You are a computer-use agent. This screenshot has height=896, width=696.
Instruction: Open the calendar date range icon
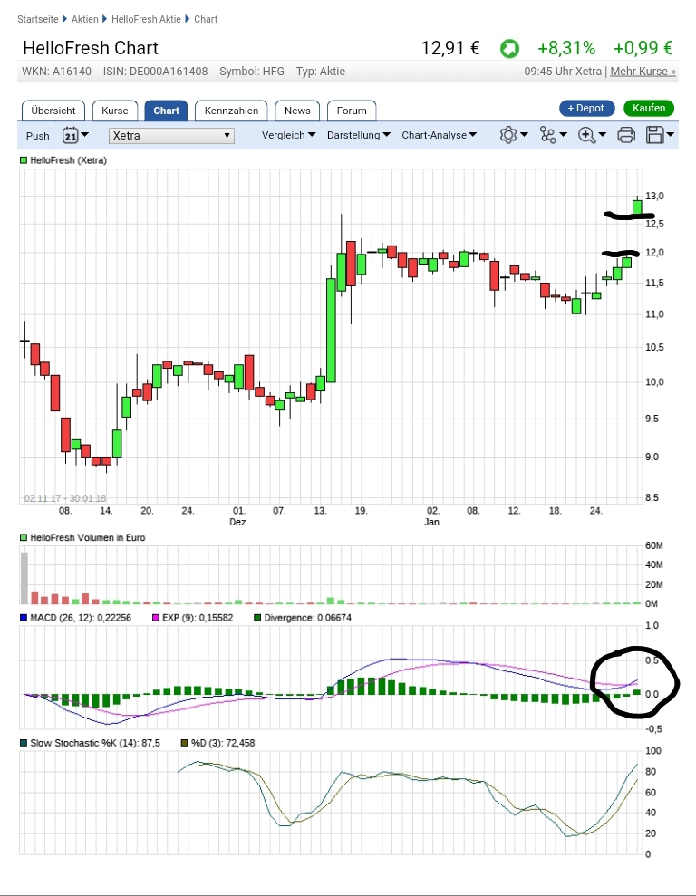tap(71, 135)
